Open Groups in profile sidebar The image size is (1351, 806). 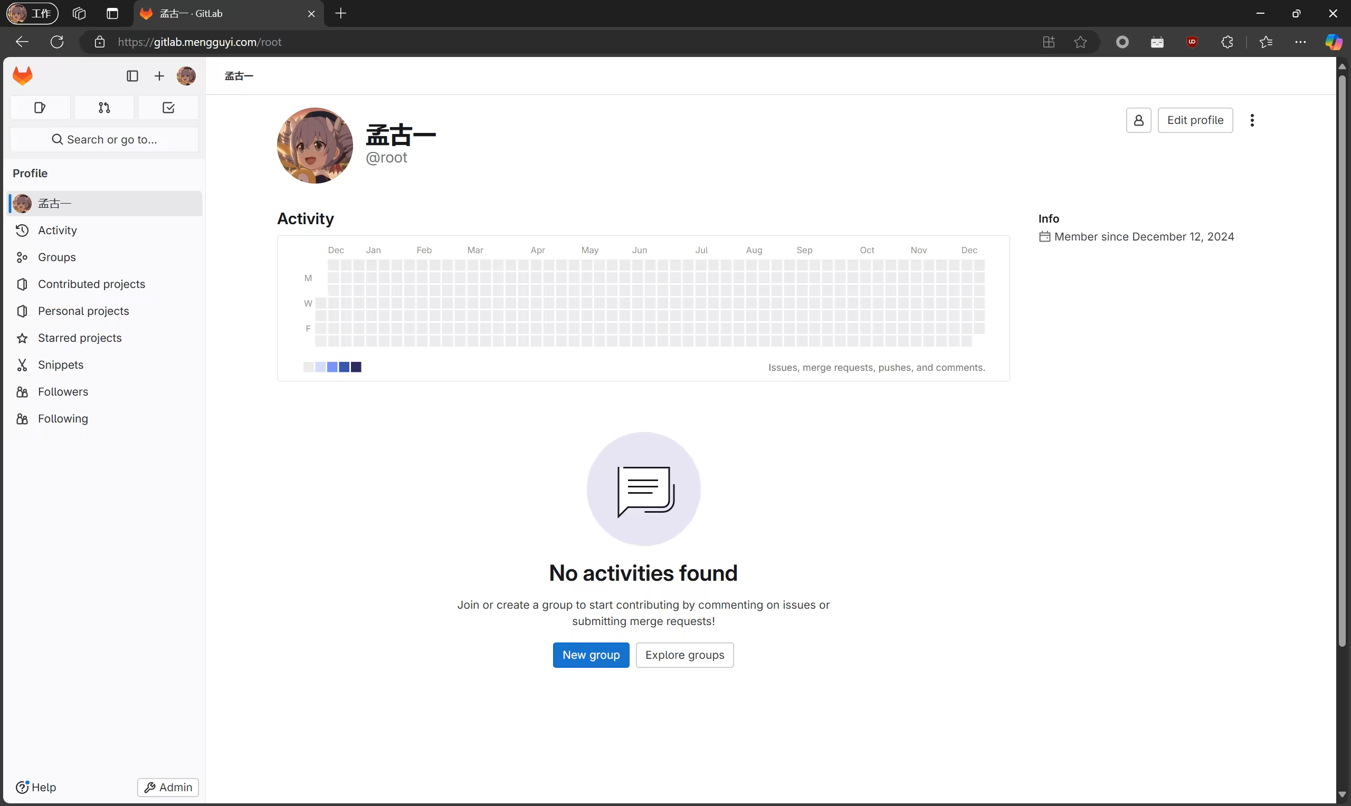point(56,257)
